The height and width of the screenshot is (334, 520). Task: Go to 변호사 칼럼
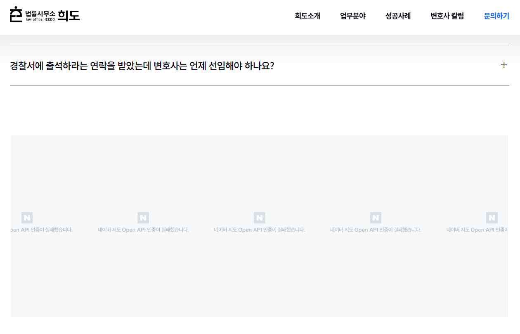pyautogui.click(x=447, y=16)
